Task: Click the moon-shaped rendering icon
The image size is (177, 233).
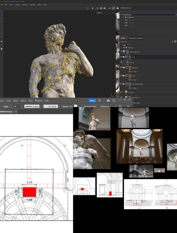Action: [109, 8]
